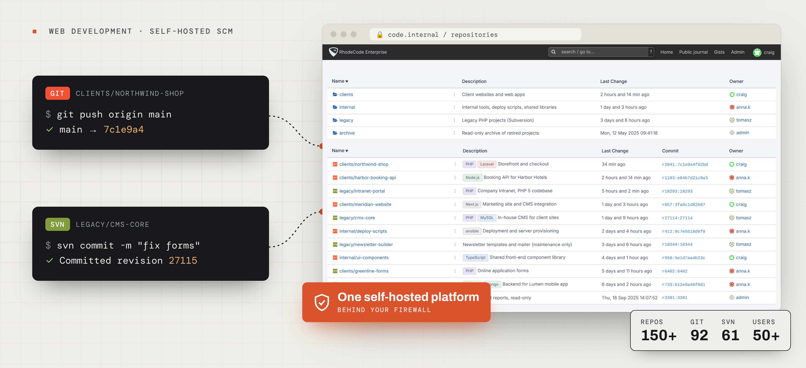Click the padlock icon in address bar
This screenshot has width=806, height=368.
380,35
